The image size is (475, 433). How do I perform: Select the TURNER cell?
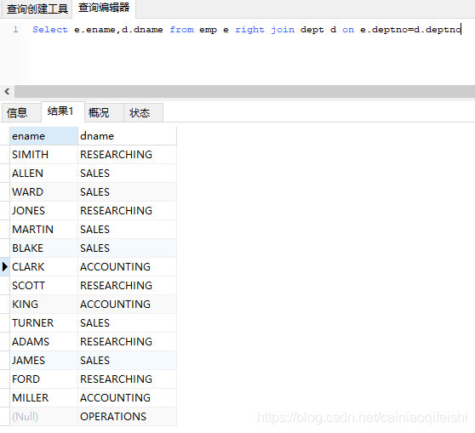[x=44, y=323]
